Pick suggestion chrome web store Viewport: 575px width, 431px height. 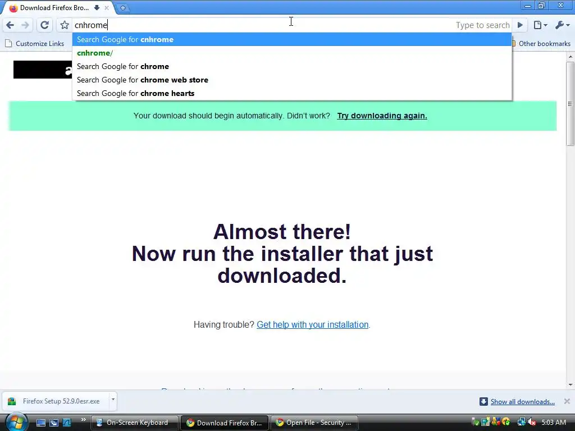point(292,80)
